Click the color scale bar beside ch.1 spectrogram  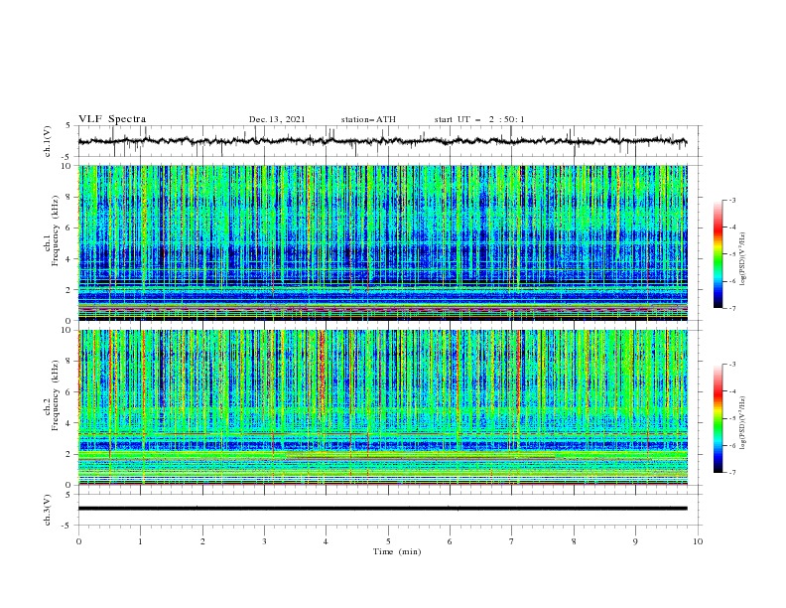click(x=718, y=254)
